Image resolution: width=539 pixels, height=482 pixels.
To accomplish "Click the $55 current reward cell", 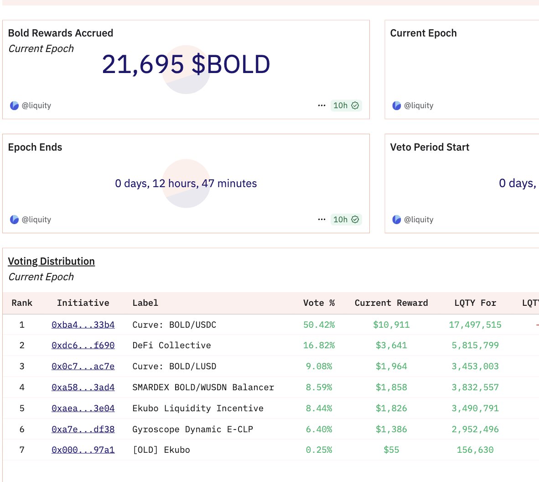I will pos(391,450).
